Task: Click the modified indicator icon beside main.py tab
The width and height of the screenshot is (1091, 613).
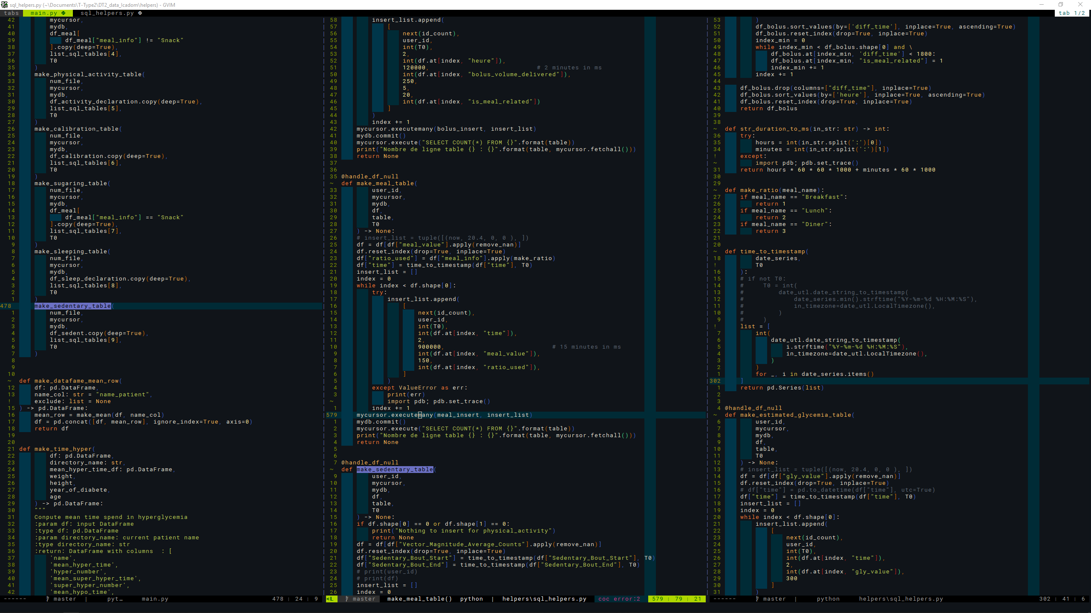Action: [63, 13]
